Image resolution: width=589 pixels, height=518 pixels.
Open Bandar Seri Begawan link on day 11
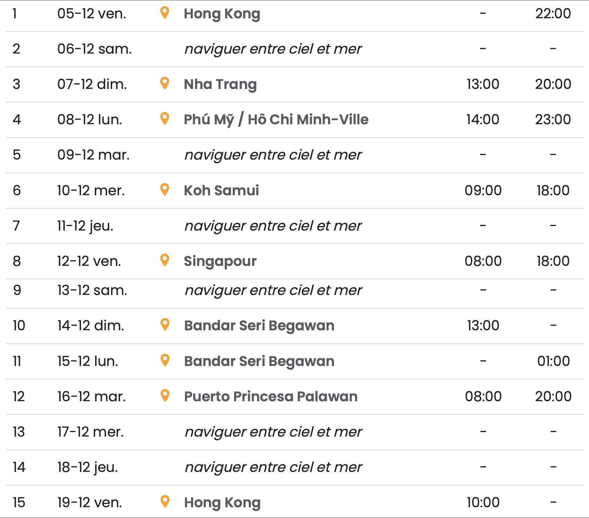point(259,361)
